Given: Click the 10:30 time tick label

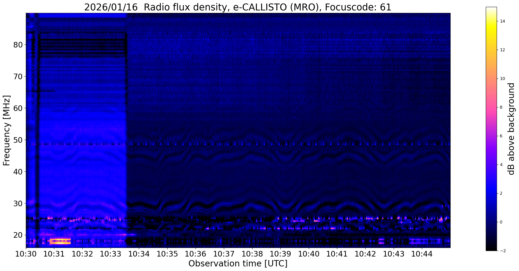Looking at the screenshot, I should [26, 254].
